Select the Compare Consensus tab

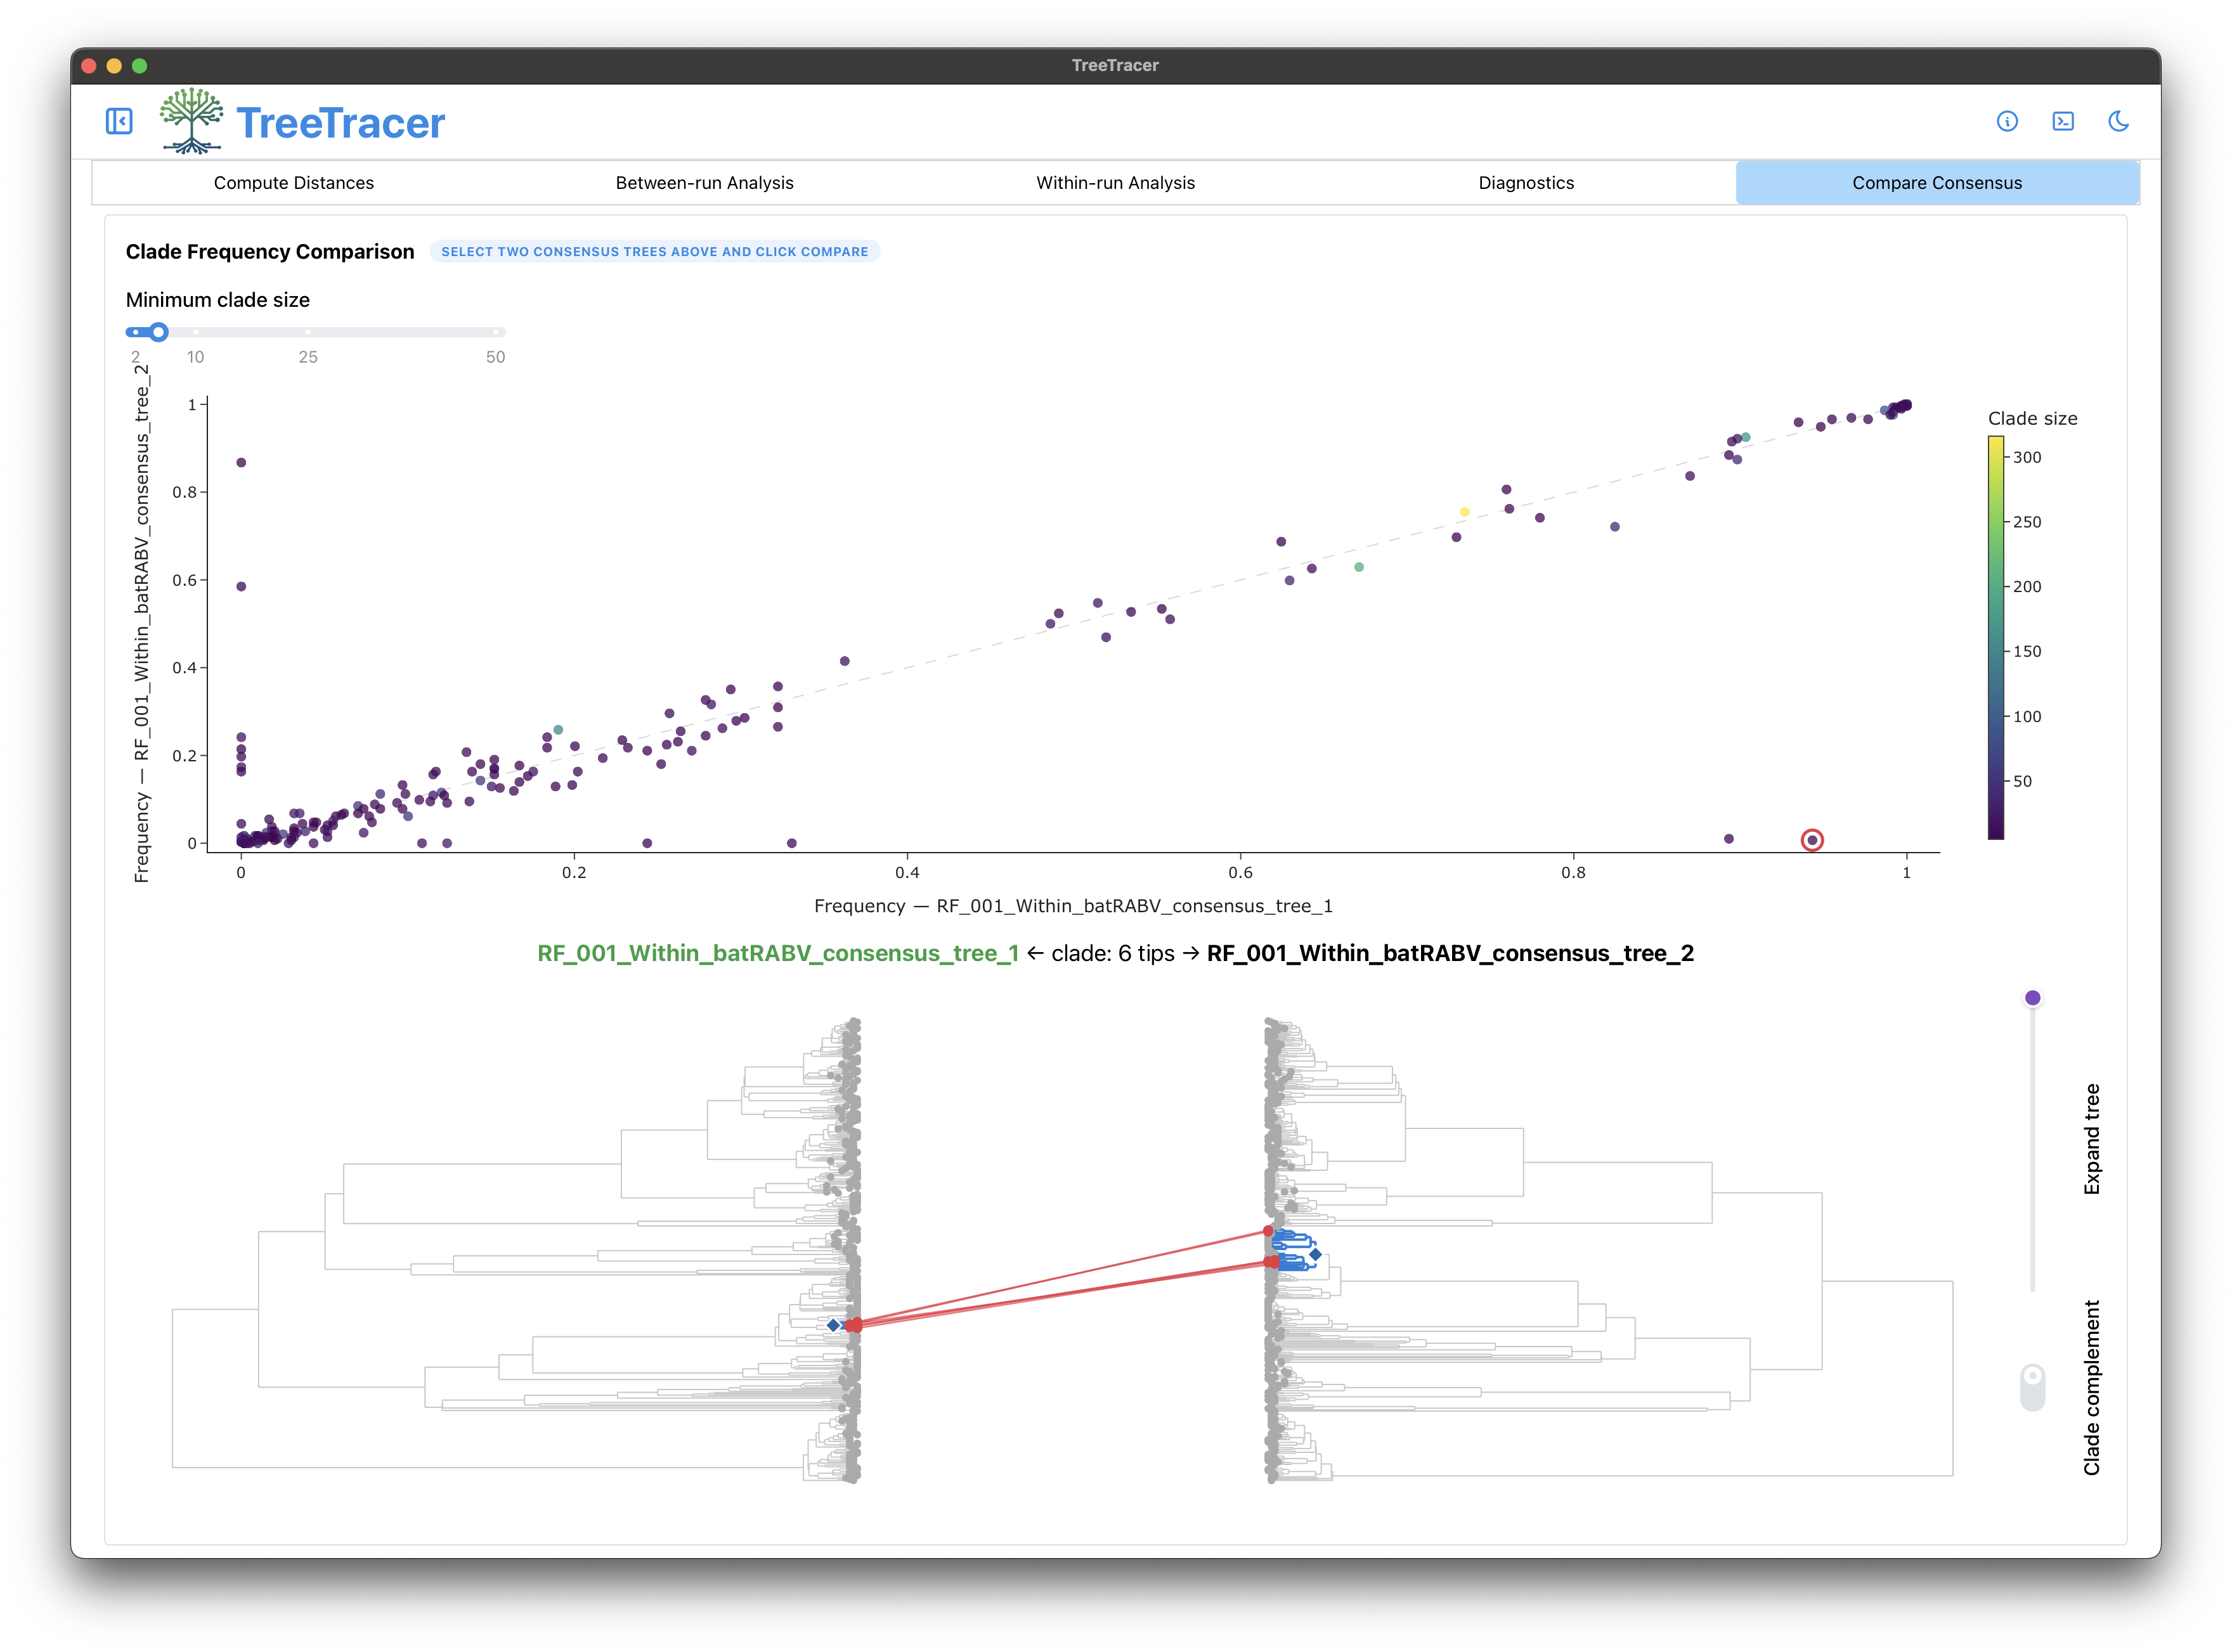pyautogui.click(x=1937, y=183)
